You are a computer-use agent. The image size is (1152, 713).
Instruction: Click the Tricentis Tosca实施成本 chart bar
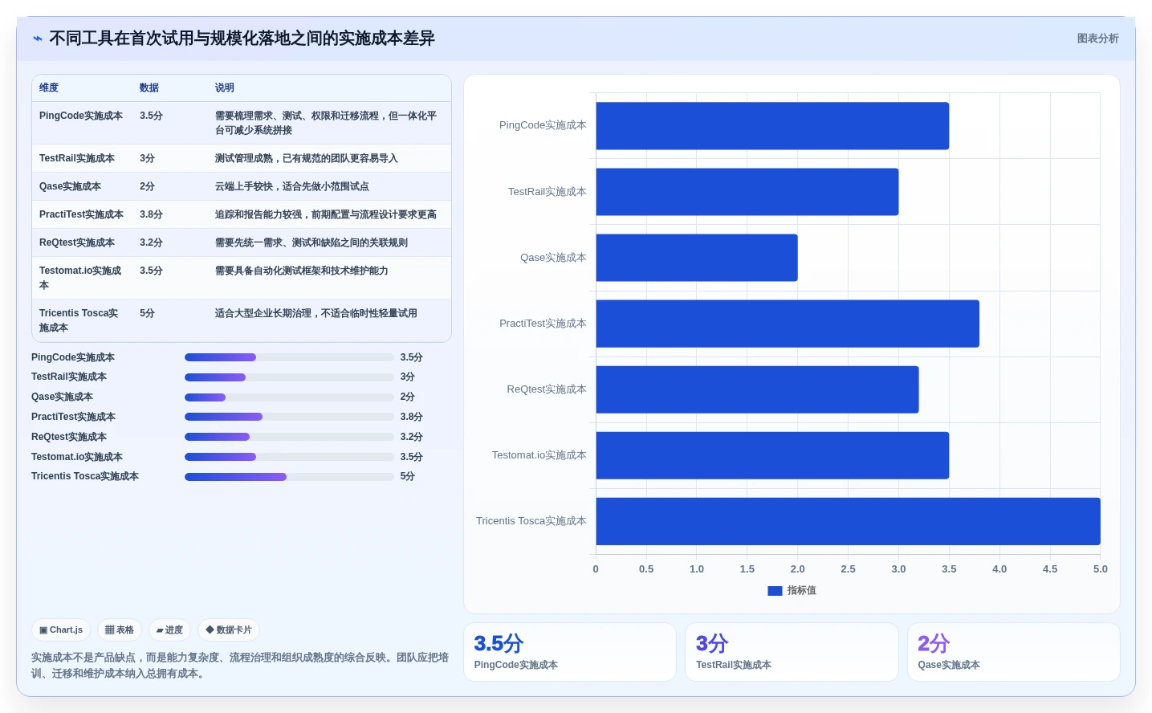click(848, 521)
